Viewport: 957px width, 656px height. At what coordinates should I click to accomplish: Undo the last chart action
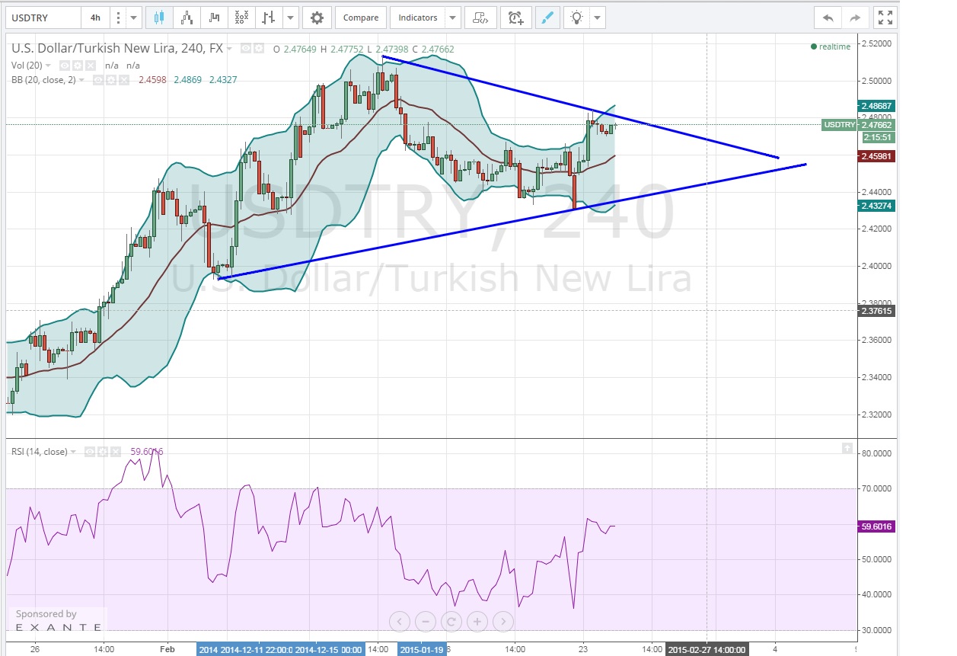tap(828, 18)
